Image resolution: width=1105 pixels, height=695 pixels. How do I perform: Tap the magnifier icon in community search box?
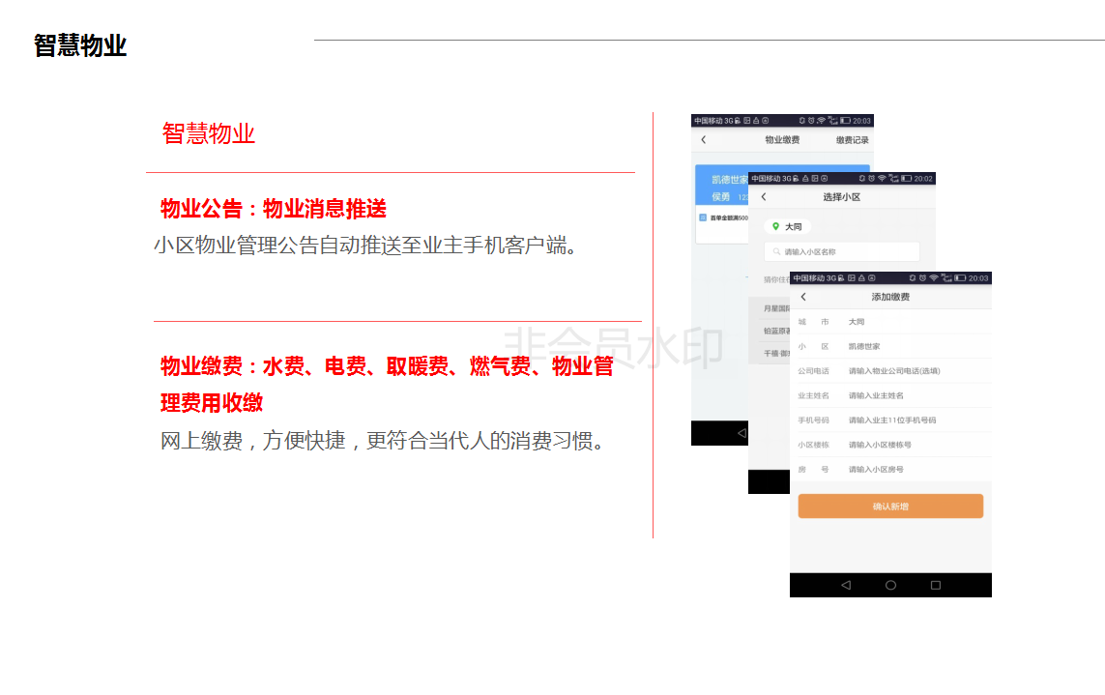tap(776, 252)
